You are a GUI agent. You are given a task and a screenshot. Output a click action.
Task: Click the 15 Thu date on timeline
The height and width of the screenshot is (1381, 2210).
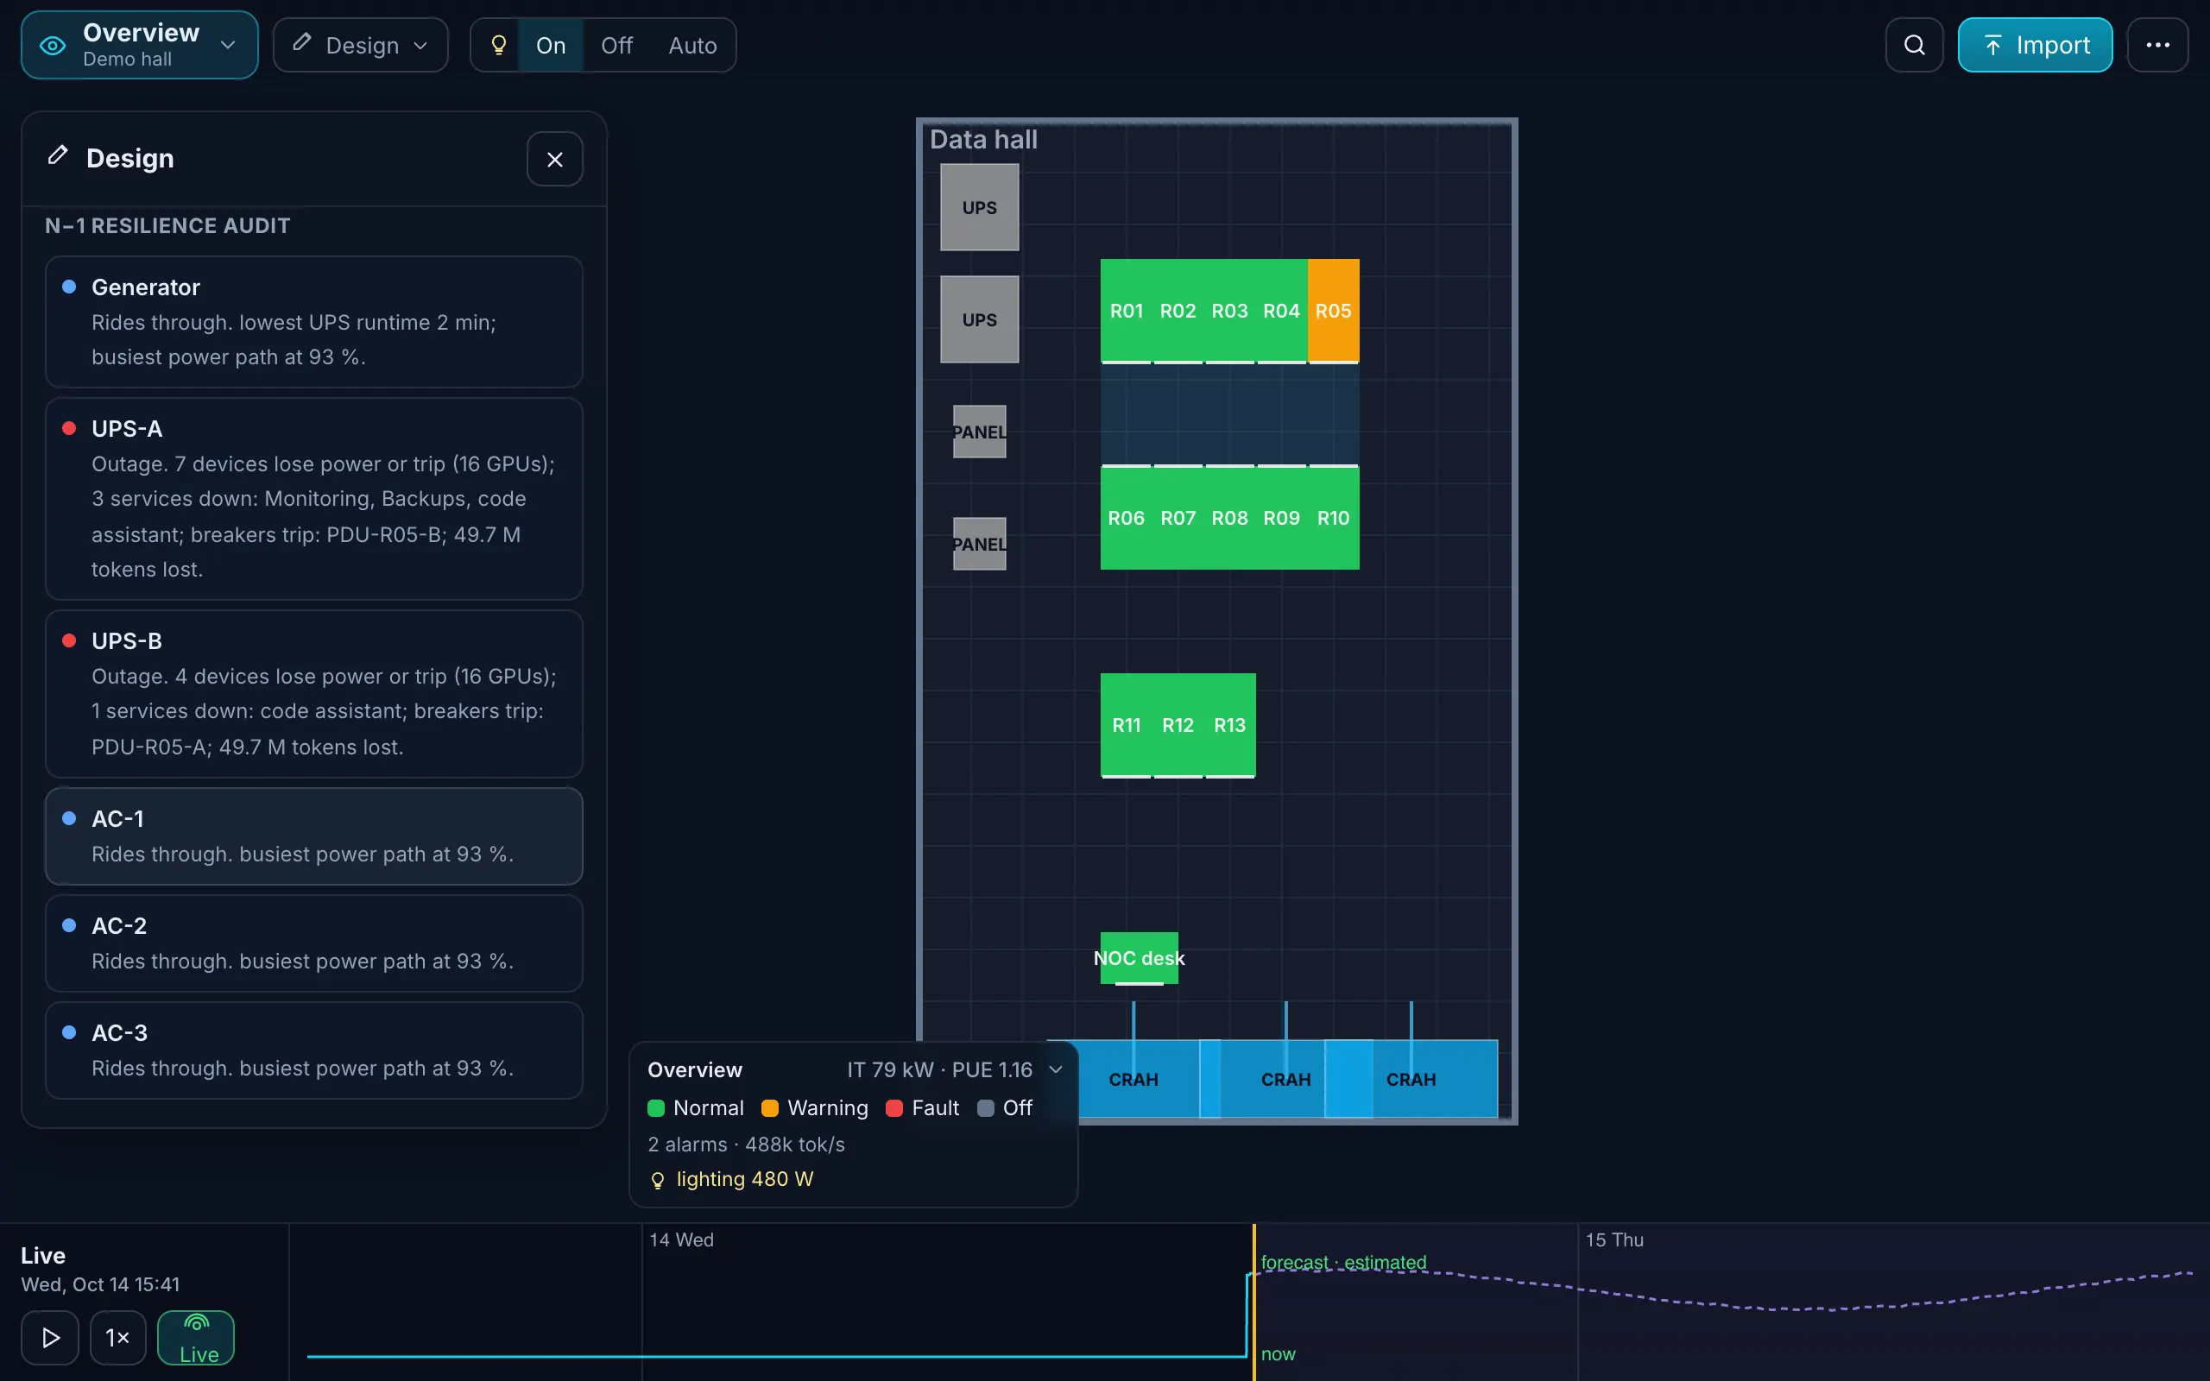point(1613,1239)
